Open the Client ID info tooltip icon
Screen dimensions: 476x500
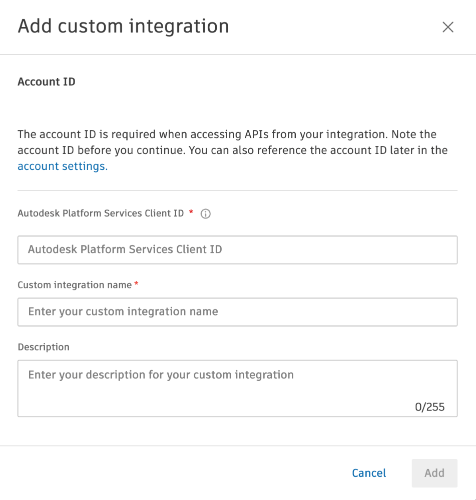[206, 213]
